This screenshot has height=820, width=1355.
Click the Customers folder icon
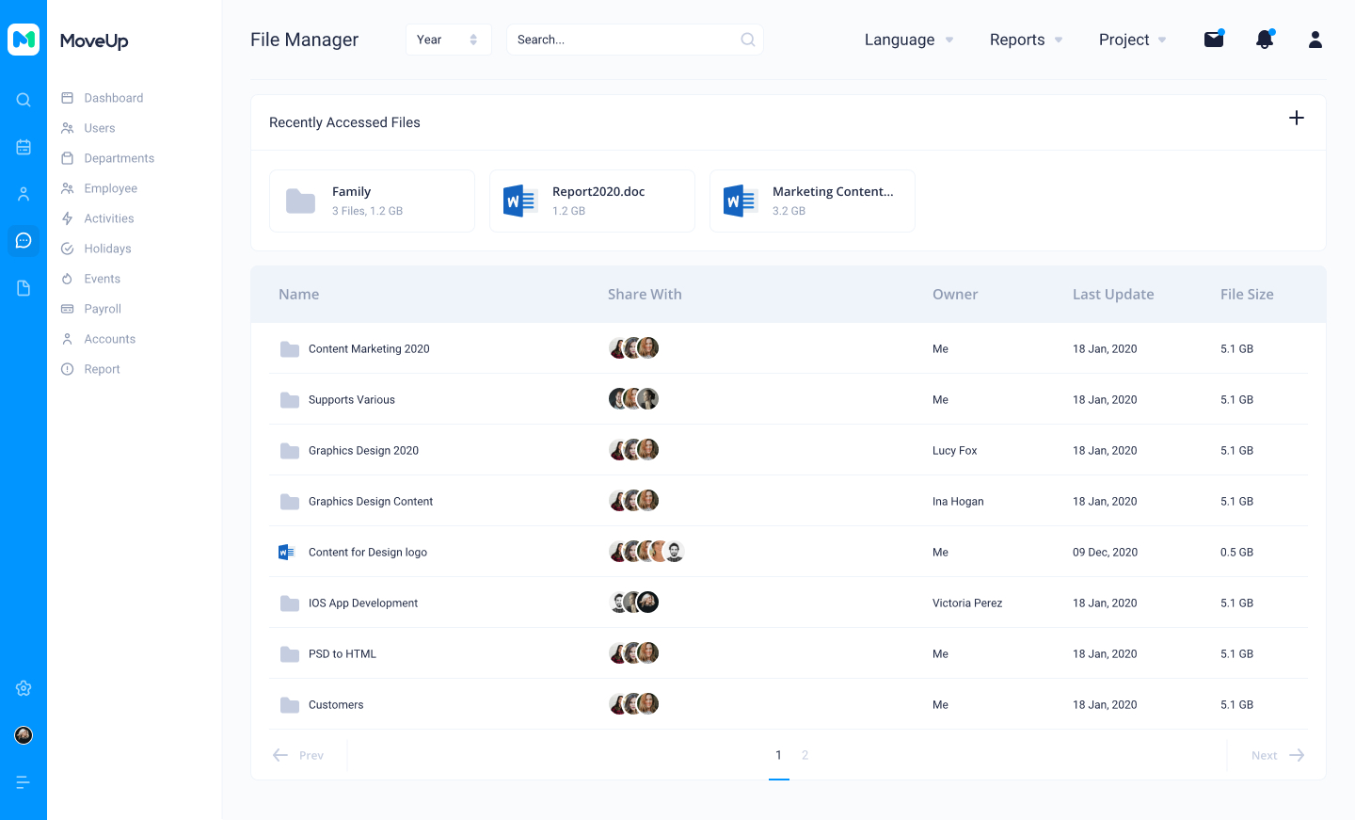[290, 705]
